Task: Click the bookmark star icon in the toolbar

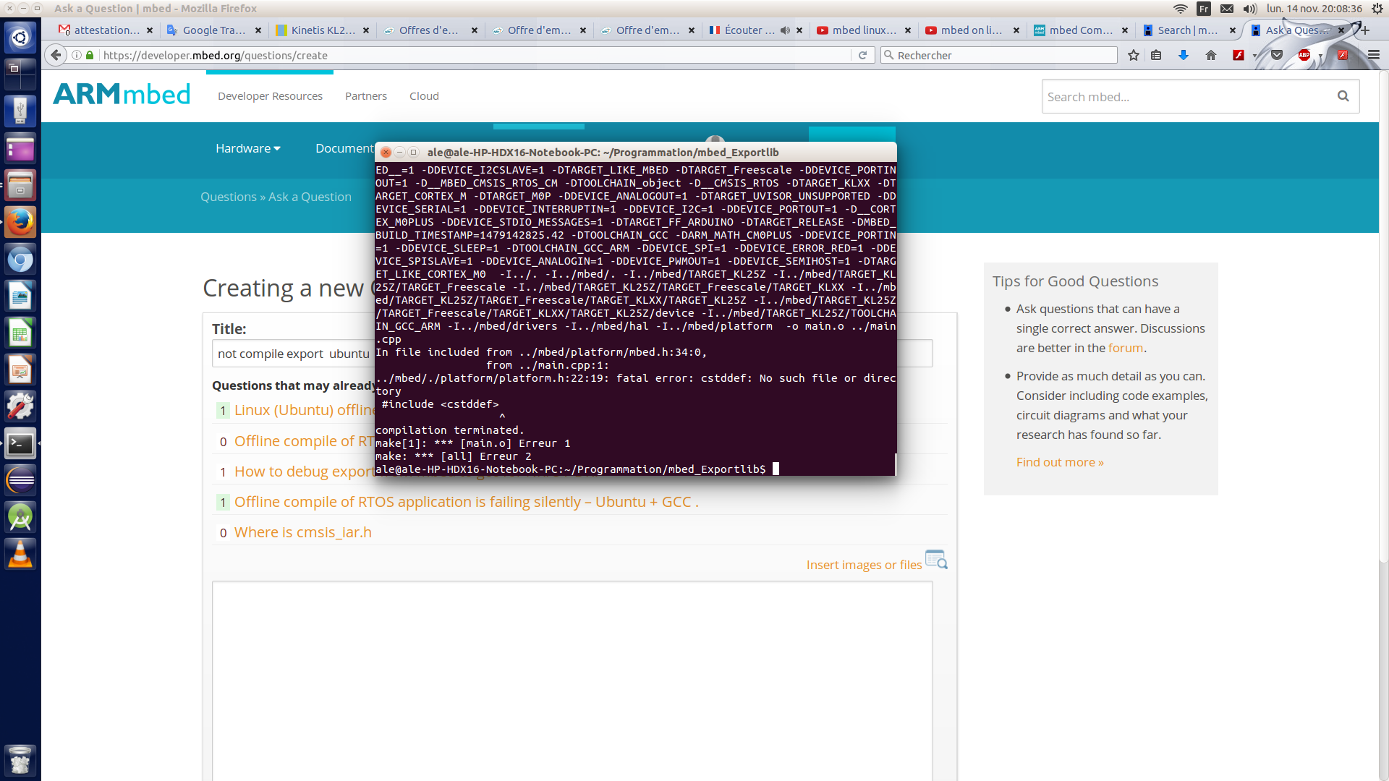Action: 1134,55
